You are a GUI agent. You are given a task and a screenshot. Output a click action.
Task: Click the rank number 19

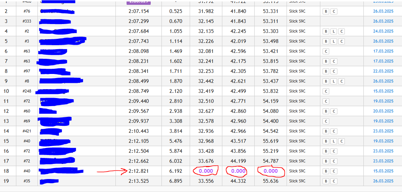pos(6,181)
